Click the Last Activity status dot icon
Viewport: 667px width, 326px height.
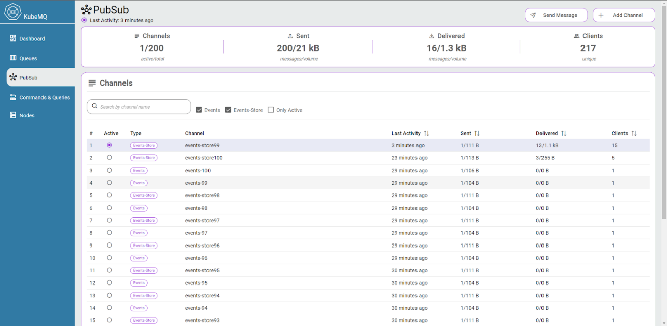[84, 20]
